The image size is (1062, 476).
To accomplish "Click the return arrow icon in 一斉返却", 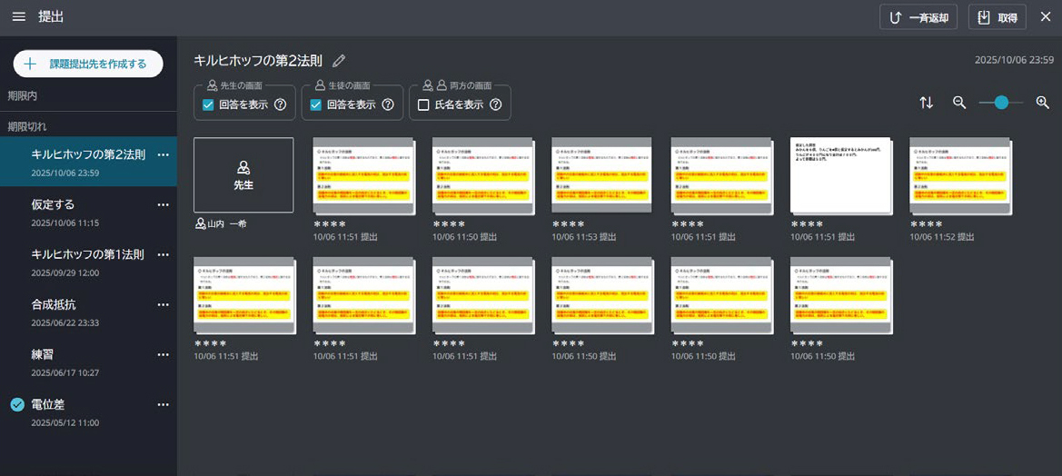I will (x=895, y=17).
